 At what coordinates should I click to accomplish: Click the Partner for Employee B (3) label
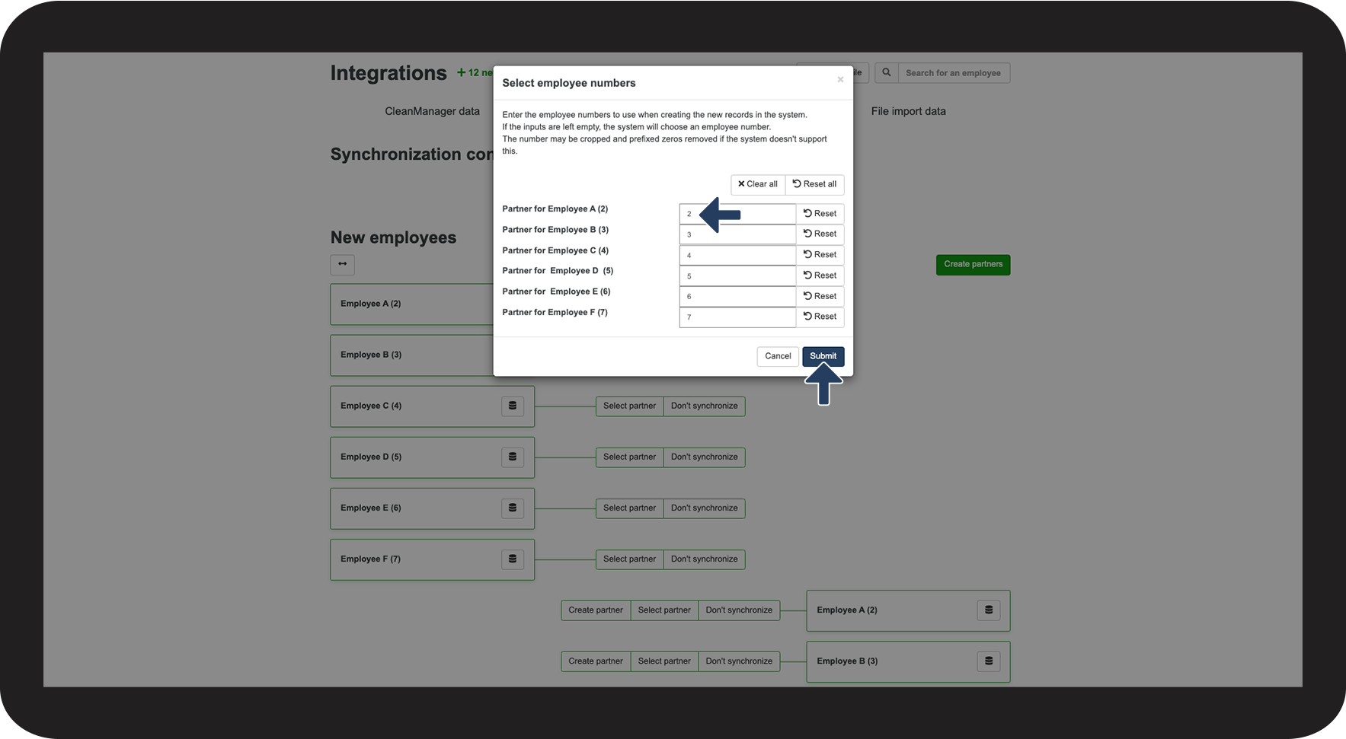coord(555,230)
